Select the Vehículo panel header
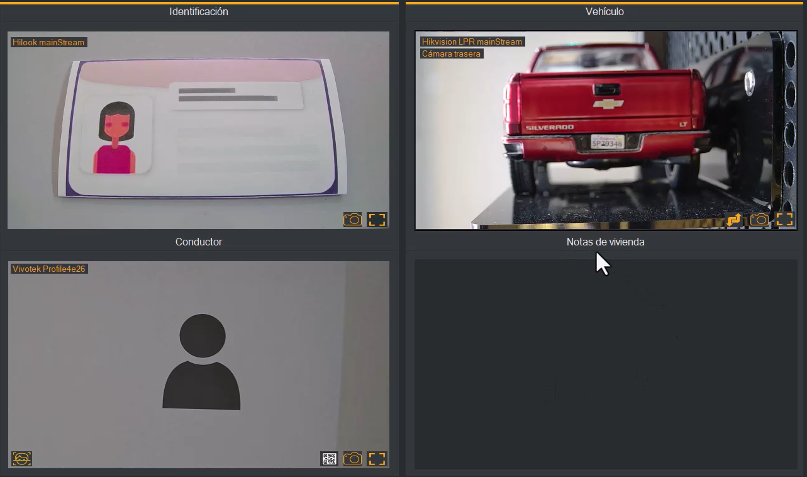 pyautogui.click(x=604, y=12)
